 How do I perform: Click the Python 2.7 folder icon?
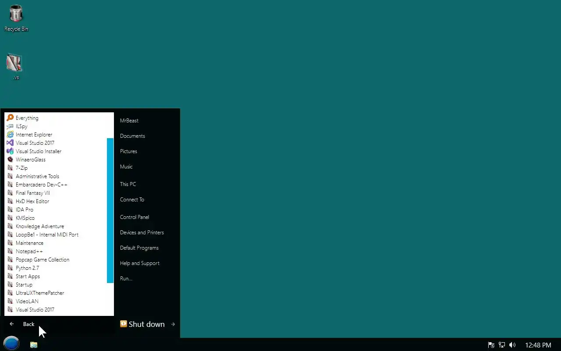click(10, 268)
